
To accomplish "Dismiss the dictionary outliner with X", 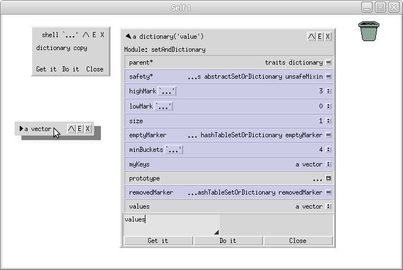I will coord(328,37).
